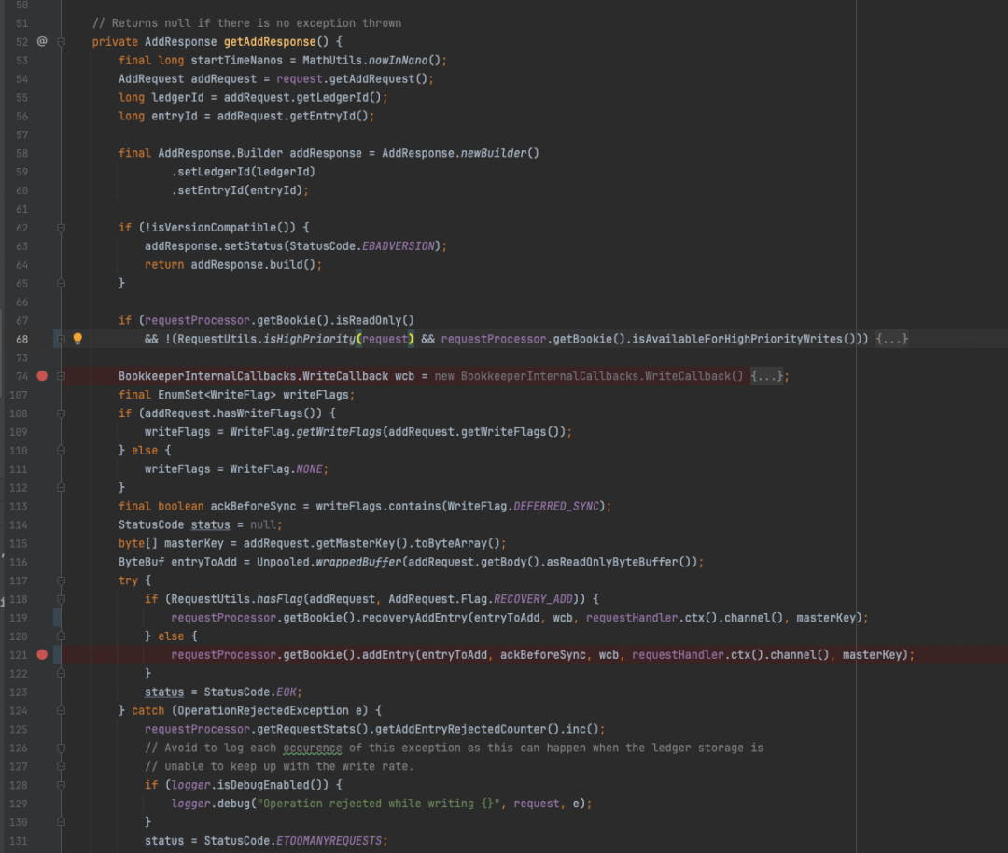Screen dimensions: 1008x853
Task: Click the EnumSet<WriteFlag> type on line 107
Action: pyautogui.click(x=217, y=395)
